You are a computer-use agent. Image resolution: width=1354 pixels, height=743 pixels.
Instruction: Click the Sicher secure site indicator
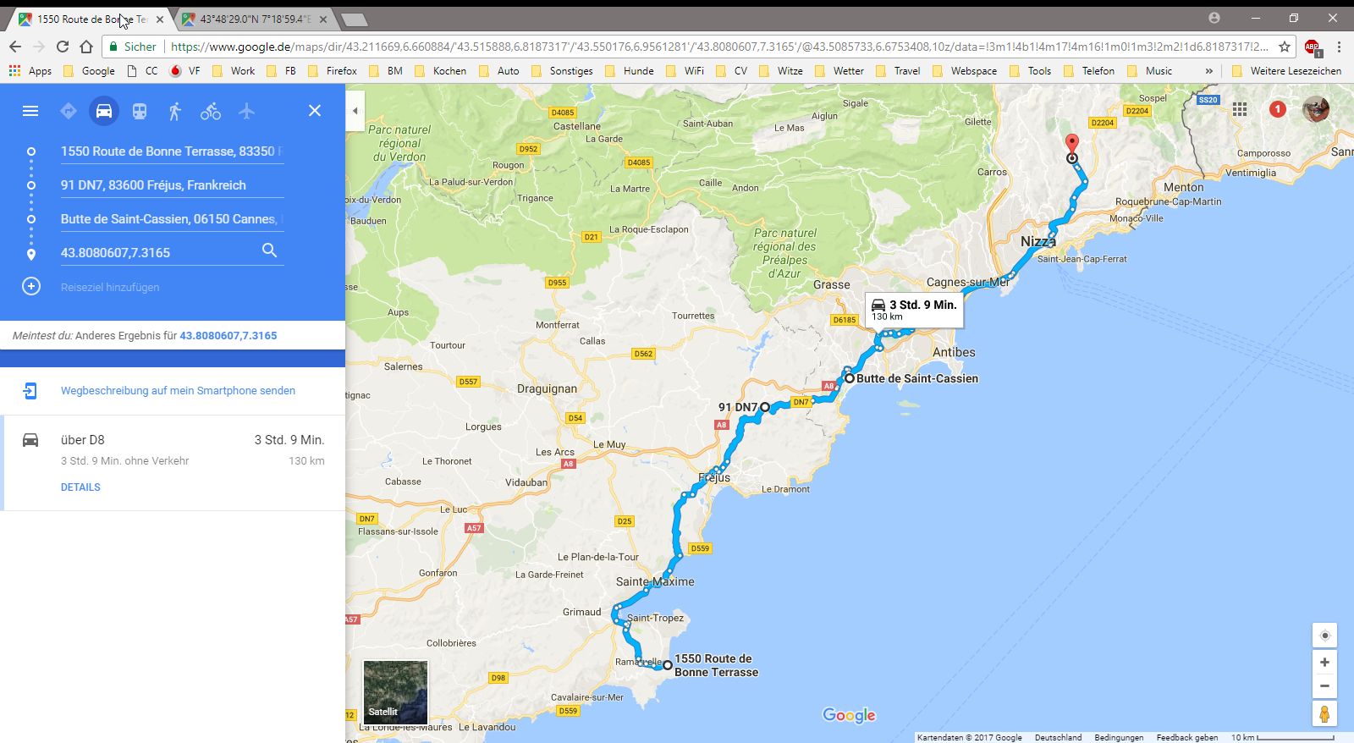[133, 47]
